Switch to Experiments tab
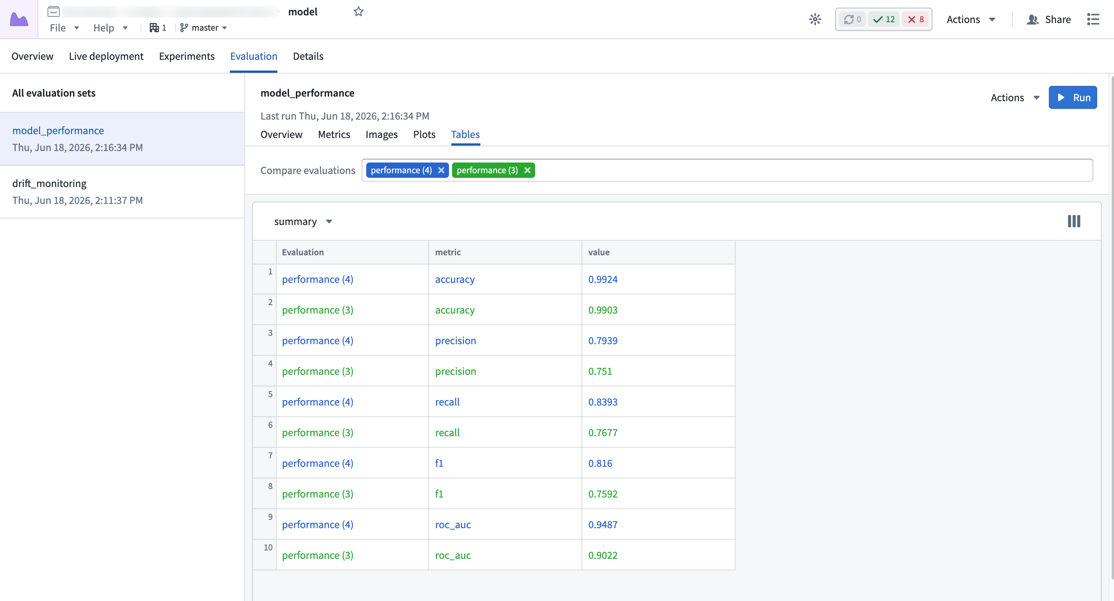This screenshot has width=1114, height=601. (187, 56)
